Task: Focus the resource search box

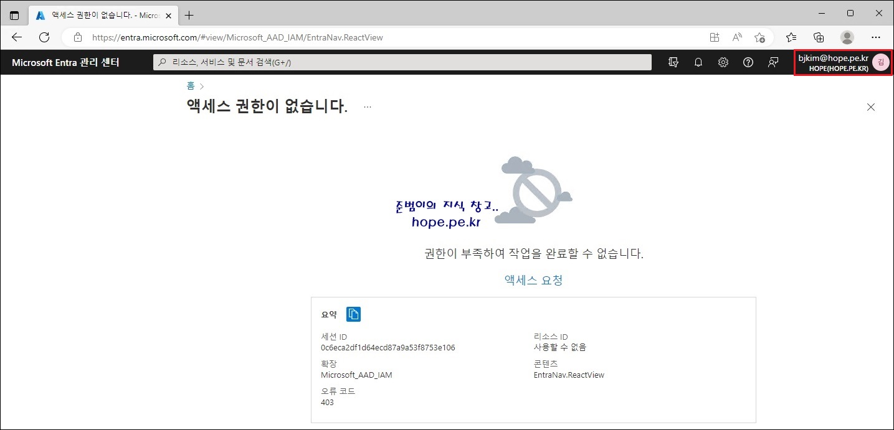Action: click(x=402, y=62)
